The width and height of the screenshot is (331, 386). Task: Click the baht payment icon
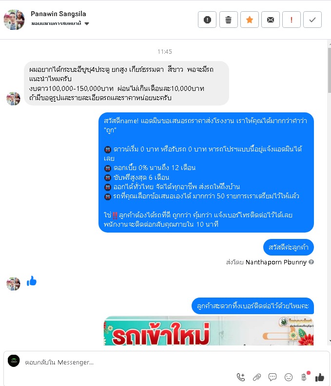304,377
